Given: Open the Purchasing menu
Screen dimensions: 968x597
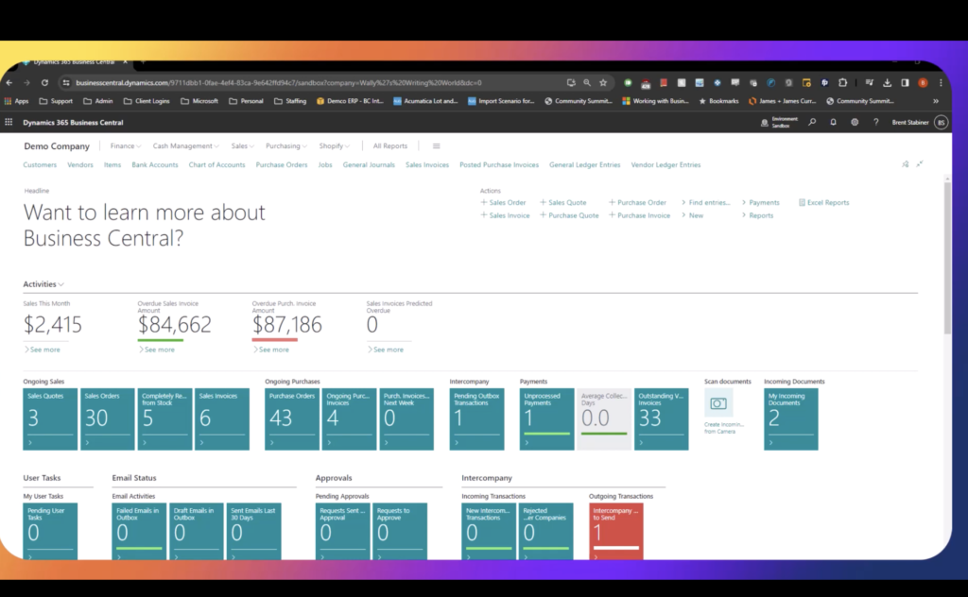Looking at the screenshot, I should click(x=286, y=146).
